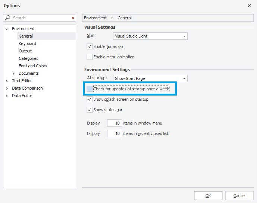Select Output in the options tree
This screenshot has height=203, width=259.
[x=25, y=51]
